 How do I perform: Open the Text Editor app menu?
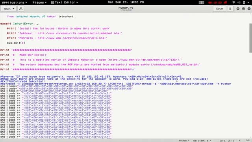[x=65, y=2]
